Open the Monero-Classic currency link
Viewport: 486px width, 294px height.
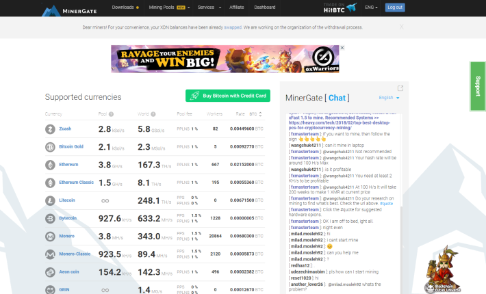click(75, 254)
